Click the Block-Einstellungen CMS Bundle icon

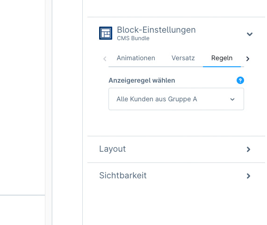[x=106, y=33]
